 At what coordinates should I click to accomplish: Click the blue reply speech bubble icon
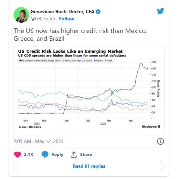(45, 154)
